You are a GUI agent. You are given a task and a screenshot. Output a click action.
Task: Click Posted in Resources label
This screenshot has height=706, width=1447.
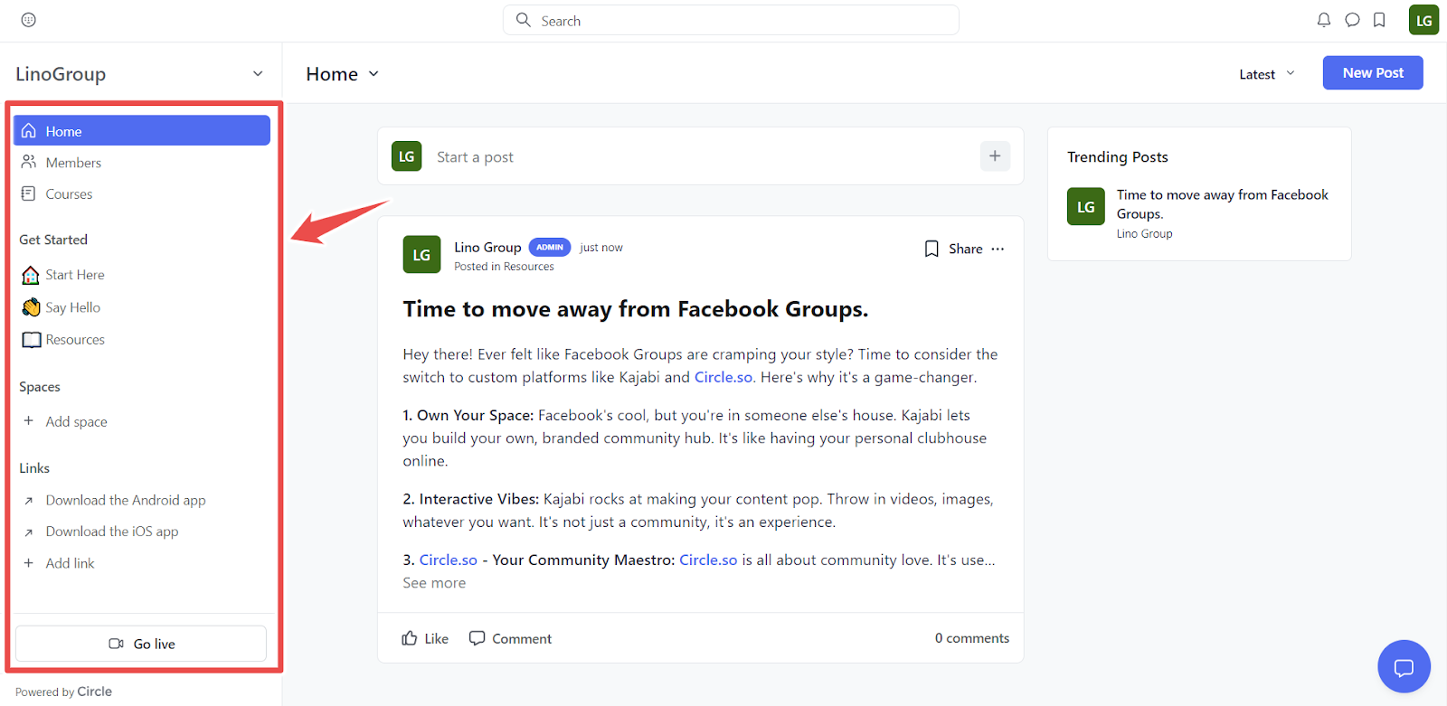click(504, 267)
